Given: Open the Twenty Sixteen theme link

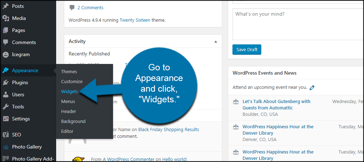Looking at the screenshot, I should [x=135, y=20].
